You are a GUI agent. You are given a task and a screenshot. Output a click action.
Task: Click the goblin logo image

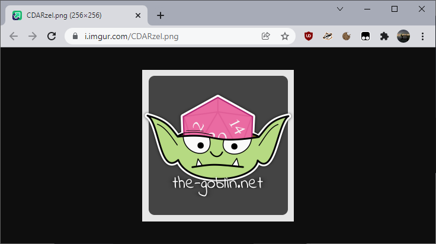pyautogui.click(x=218, y=146)
